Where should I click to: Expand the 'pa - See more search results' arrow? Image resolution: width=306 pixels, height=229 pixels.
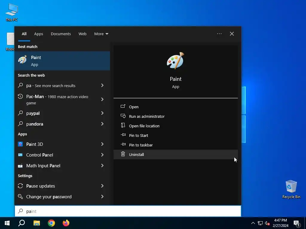102,85
